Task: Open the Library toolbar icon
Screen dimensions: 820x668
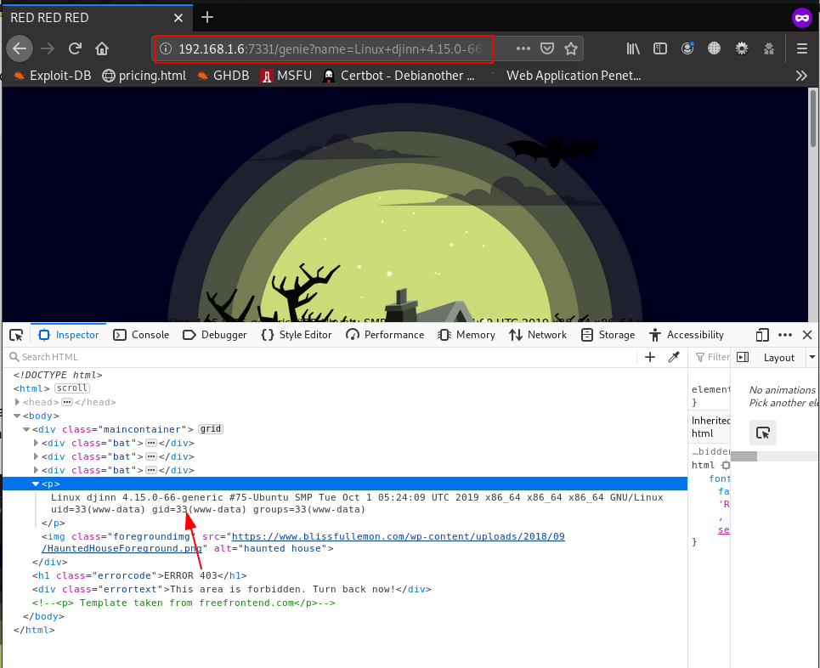Action: coord(633,48)
